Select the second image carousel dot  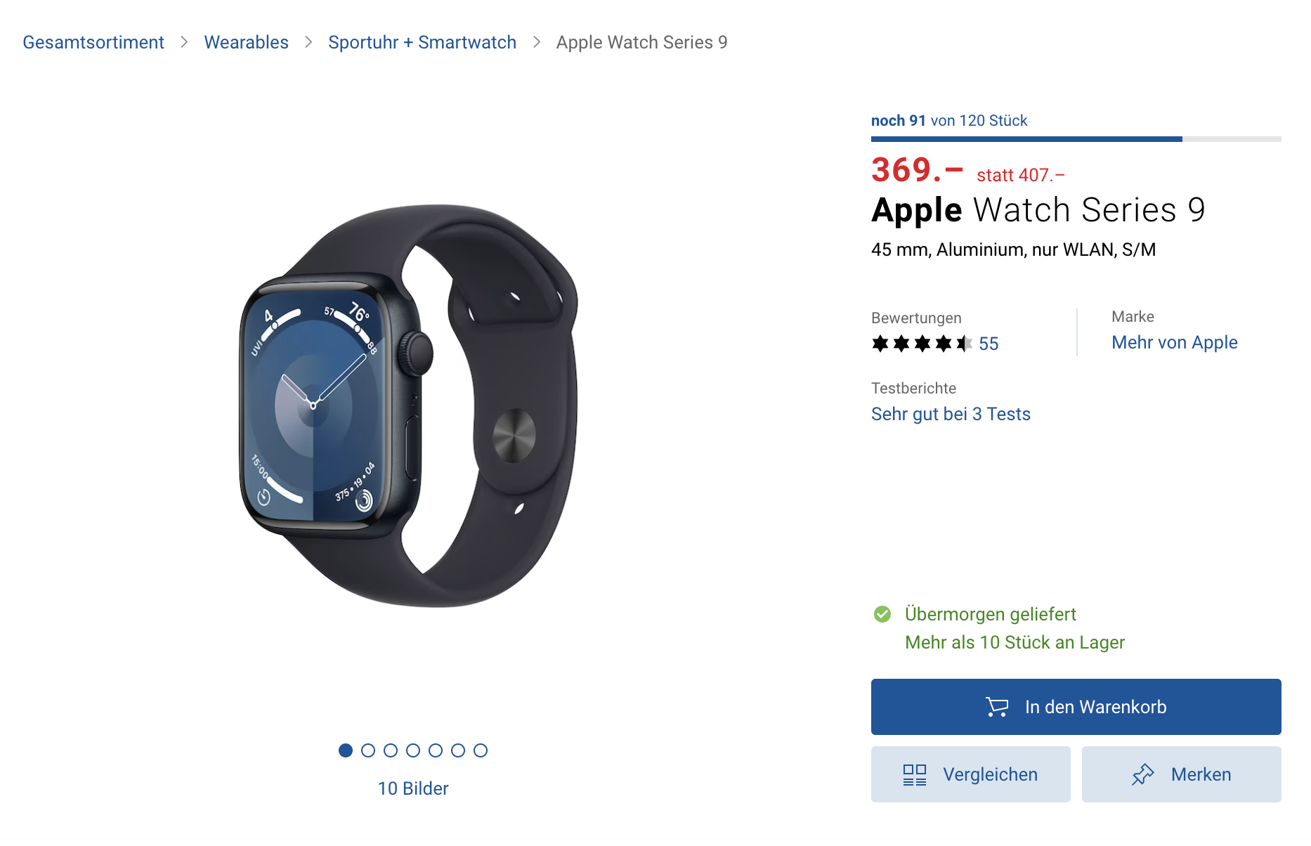(x=368, y=750)
